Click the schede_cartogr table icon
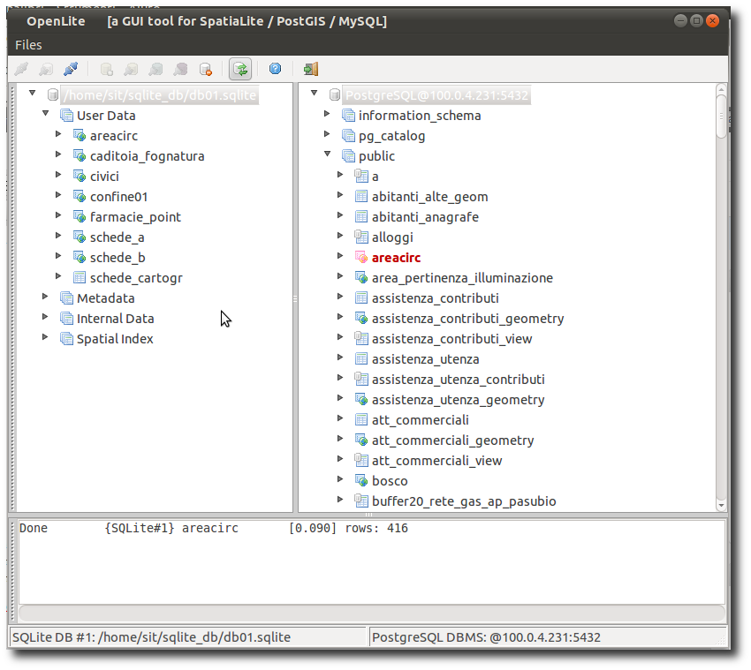The image size is (751, 670). pyautogui.click(x=80, y=278)
